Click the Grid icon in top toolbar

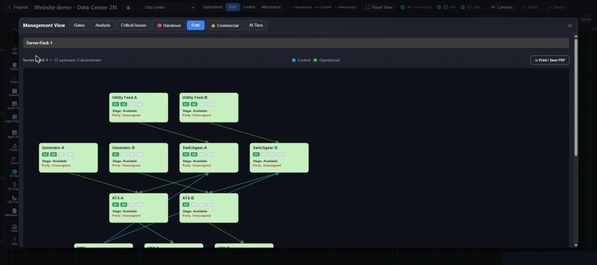(445, 7)
